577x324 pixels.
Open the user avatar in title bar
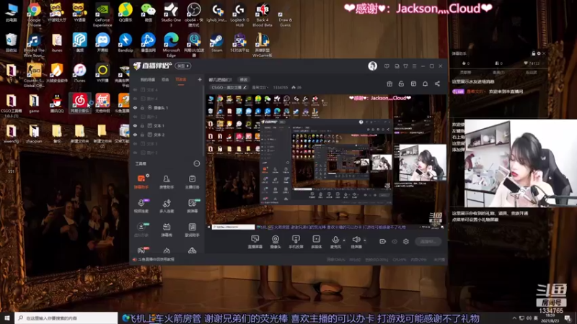point(372,66)
